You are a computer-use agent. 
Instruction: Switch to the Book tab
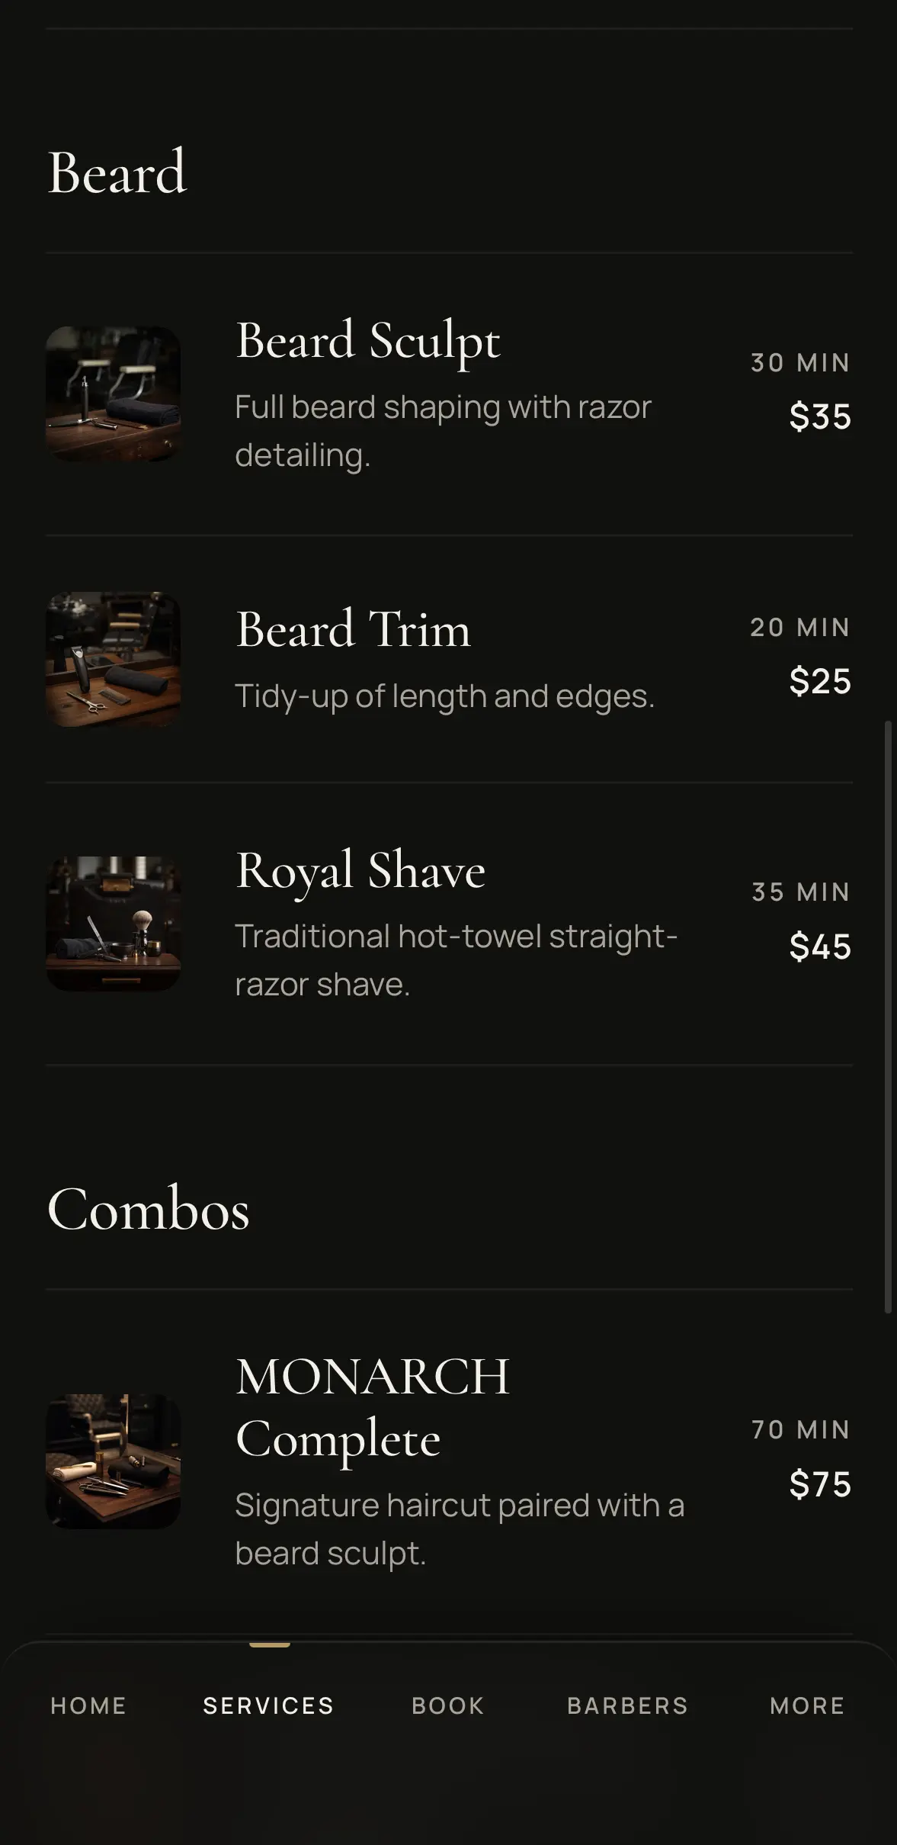(x=448, y=1705)
